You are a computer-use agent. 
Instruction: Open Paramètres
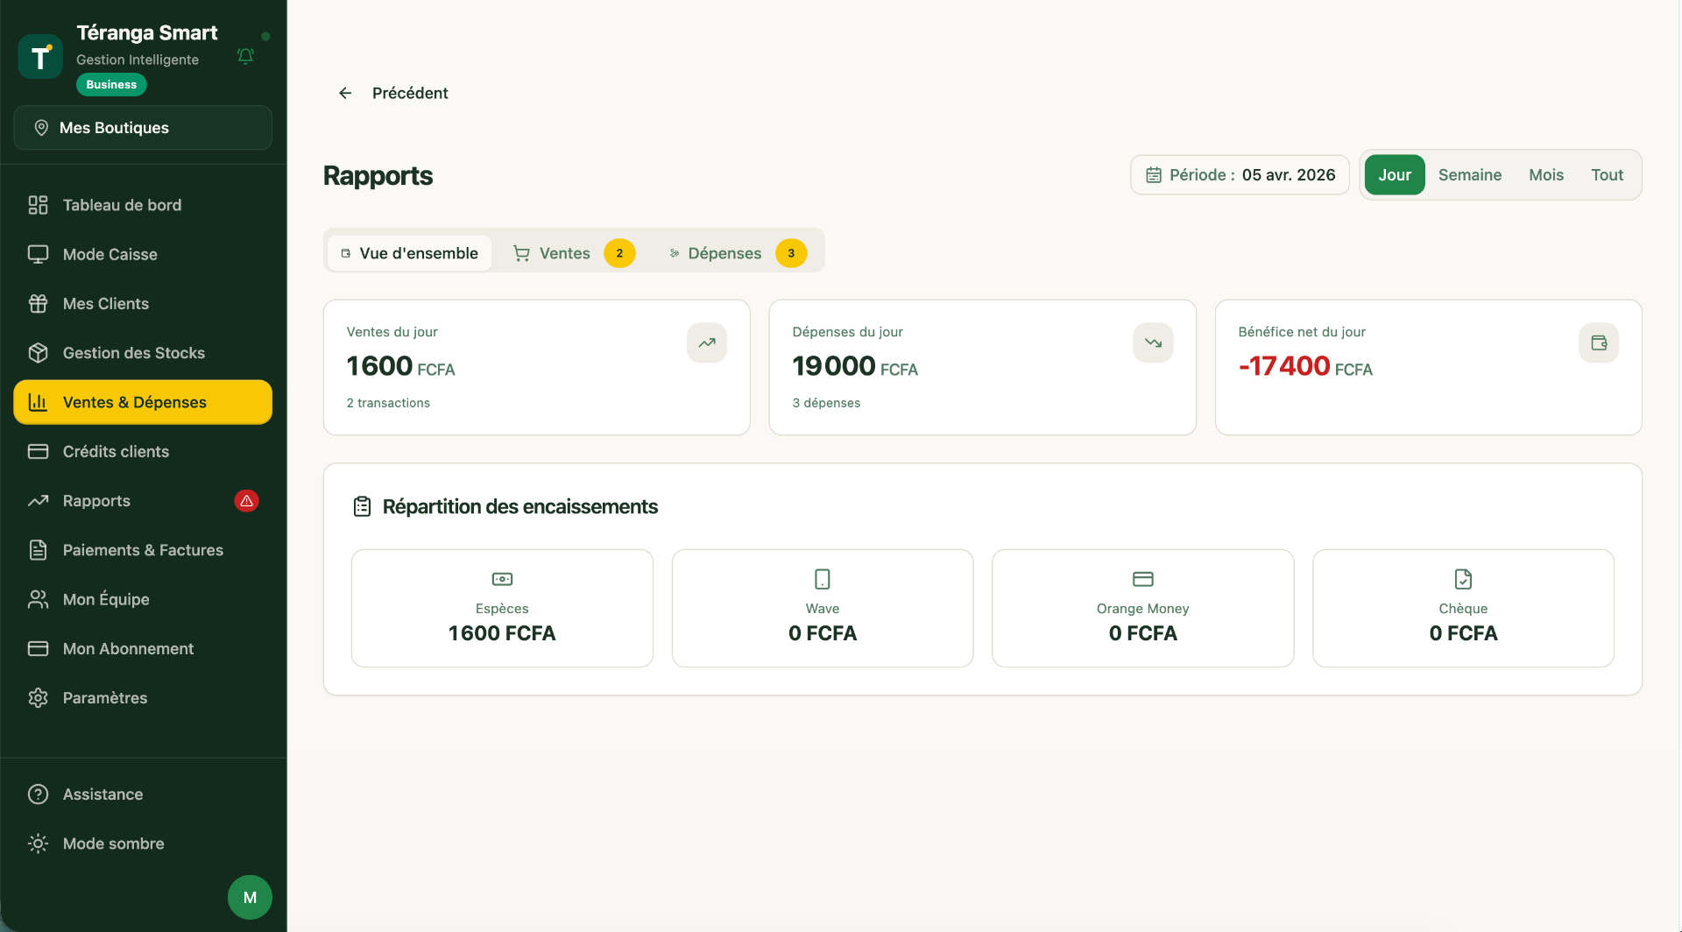pyautogui.click(x=143, y=698)
